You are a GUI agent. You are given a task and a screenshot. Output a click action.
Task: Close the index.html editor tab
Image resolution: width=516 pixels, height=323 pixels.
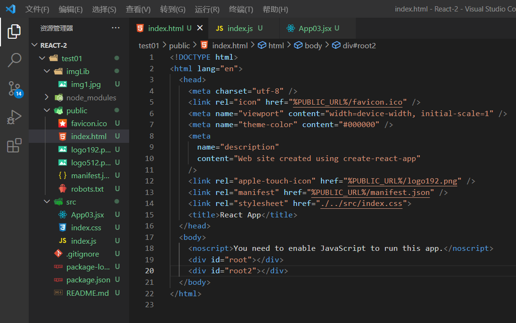coord(200,28)
